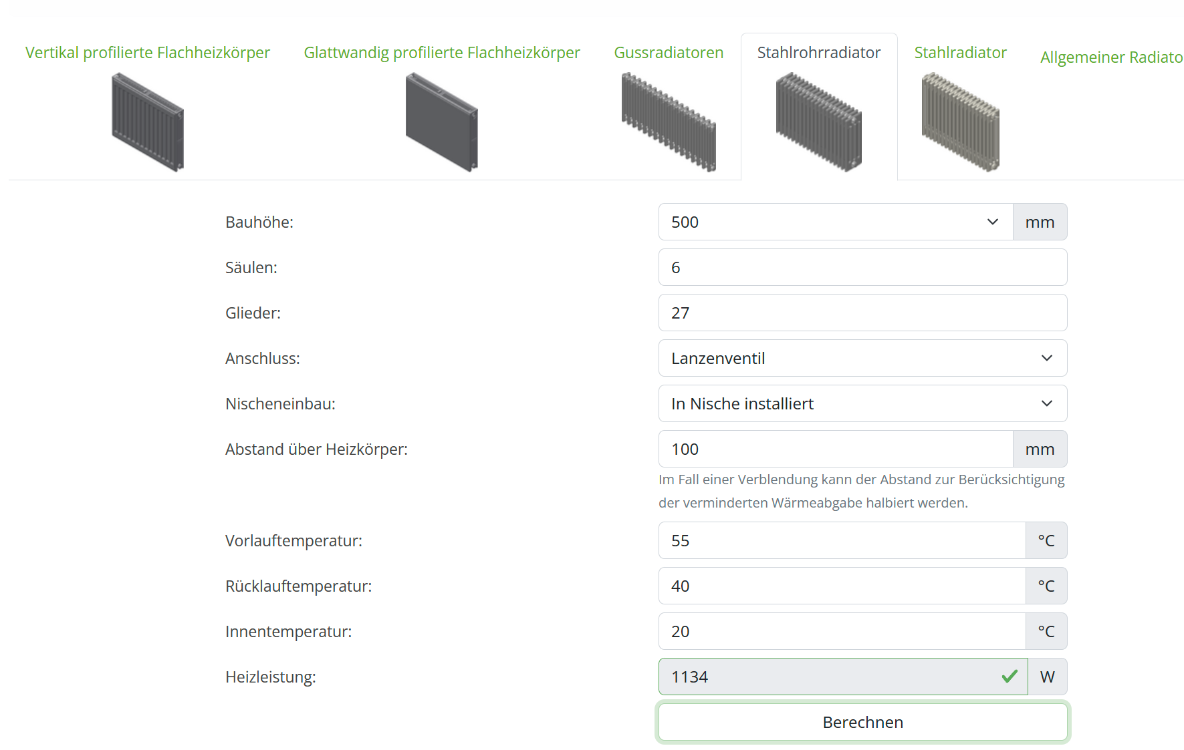Focus the Glieder input field
The width and height of the screenshot is (1184, 750).
coord(862,313)
